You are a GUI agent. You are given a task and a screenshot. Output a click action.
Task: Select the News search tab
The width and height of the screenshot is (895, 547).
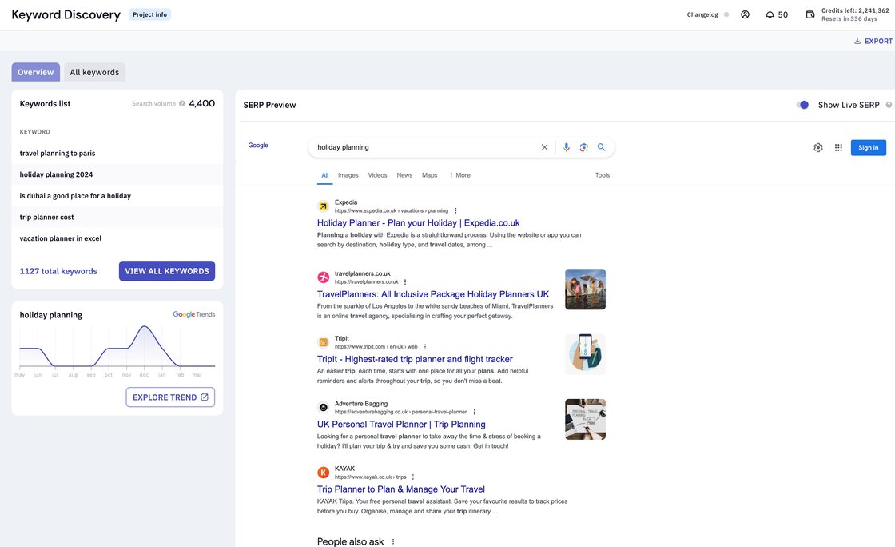tap(404, 175)
